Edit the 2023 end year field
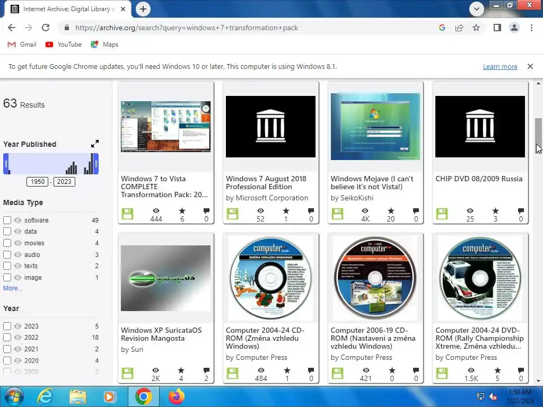543x407 pixels. point(64,182)
